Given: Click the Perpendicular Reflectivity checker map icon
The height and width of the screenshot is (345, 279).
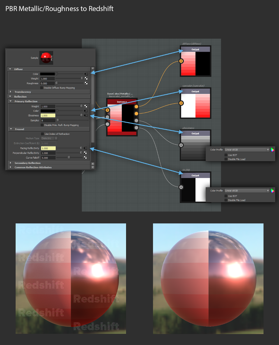Looking at the screenshot, I should [85, 153].
